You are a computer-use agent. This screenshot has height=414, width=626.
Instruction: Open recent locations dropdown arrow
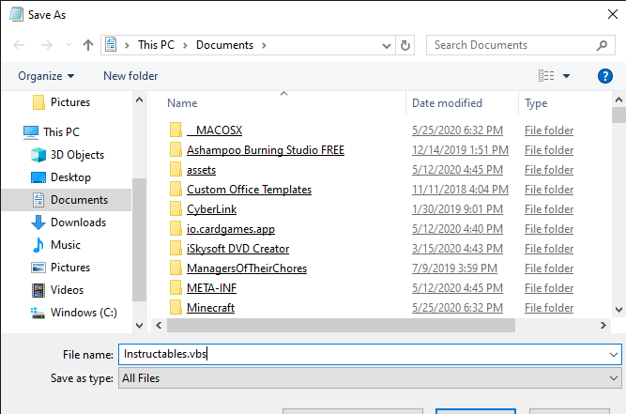pos(69,45)
